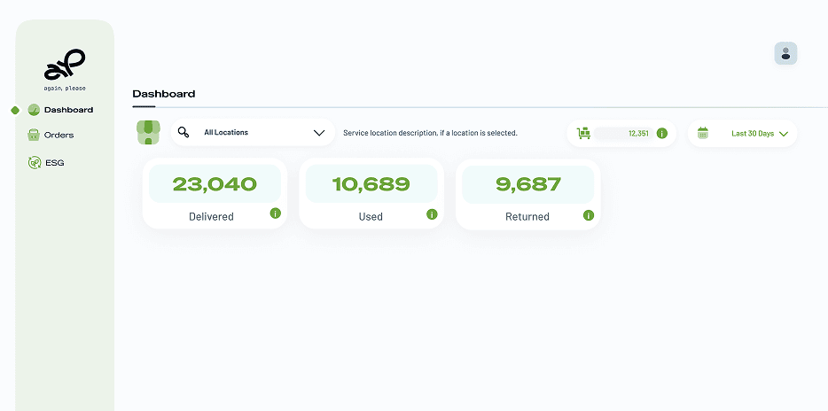This screenshot has height=411, width=828.
Task: Click the service location description text
Action: click(x=430, y=133)
